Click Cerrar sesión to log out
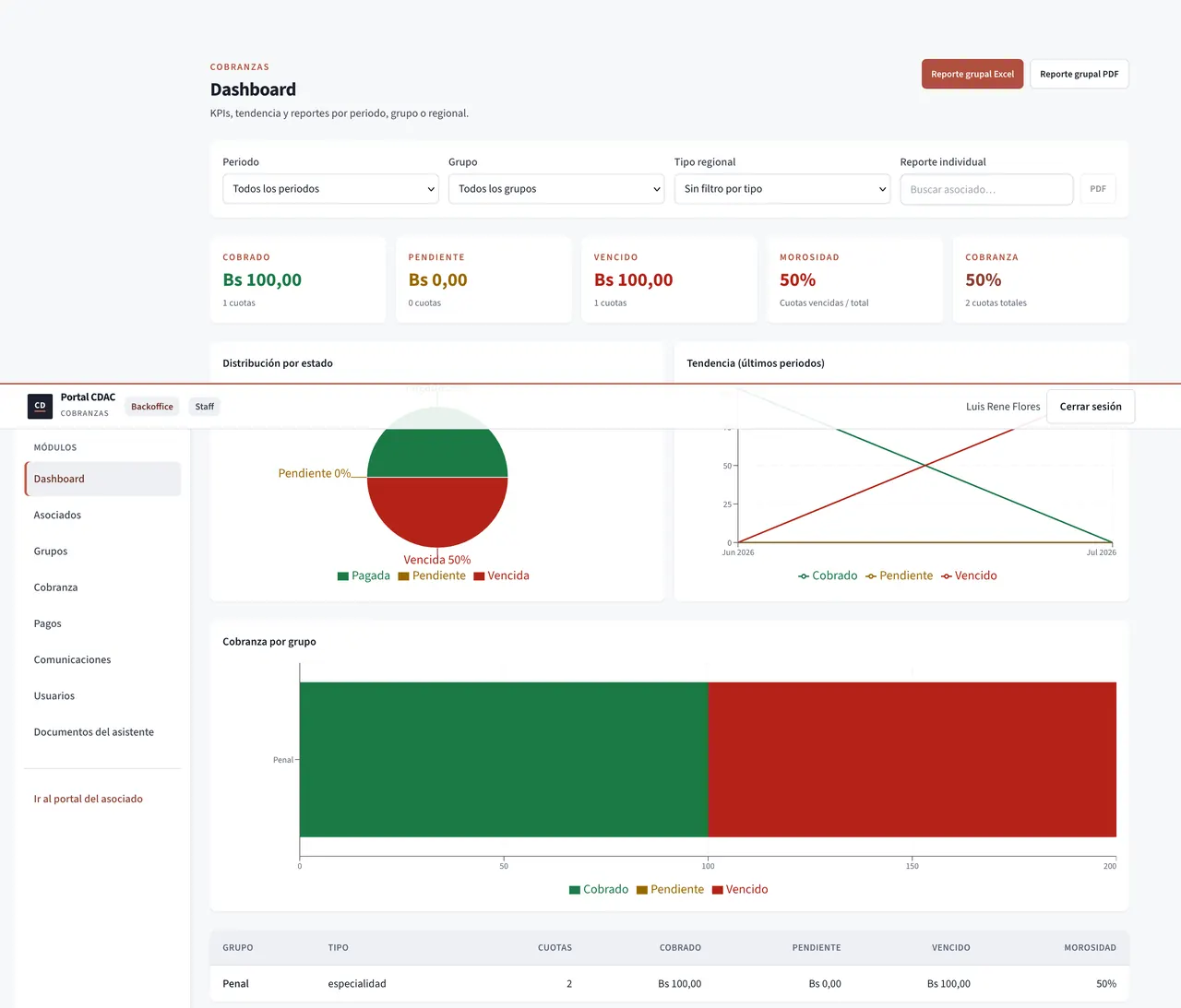Screen dimensions: 1181x1008 pyautogui.click(x=1091, y=407)
